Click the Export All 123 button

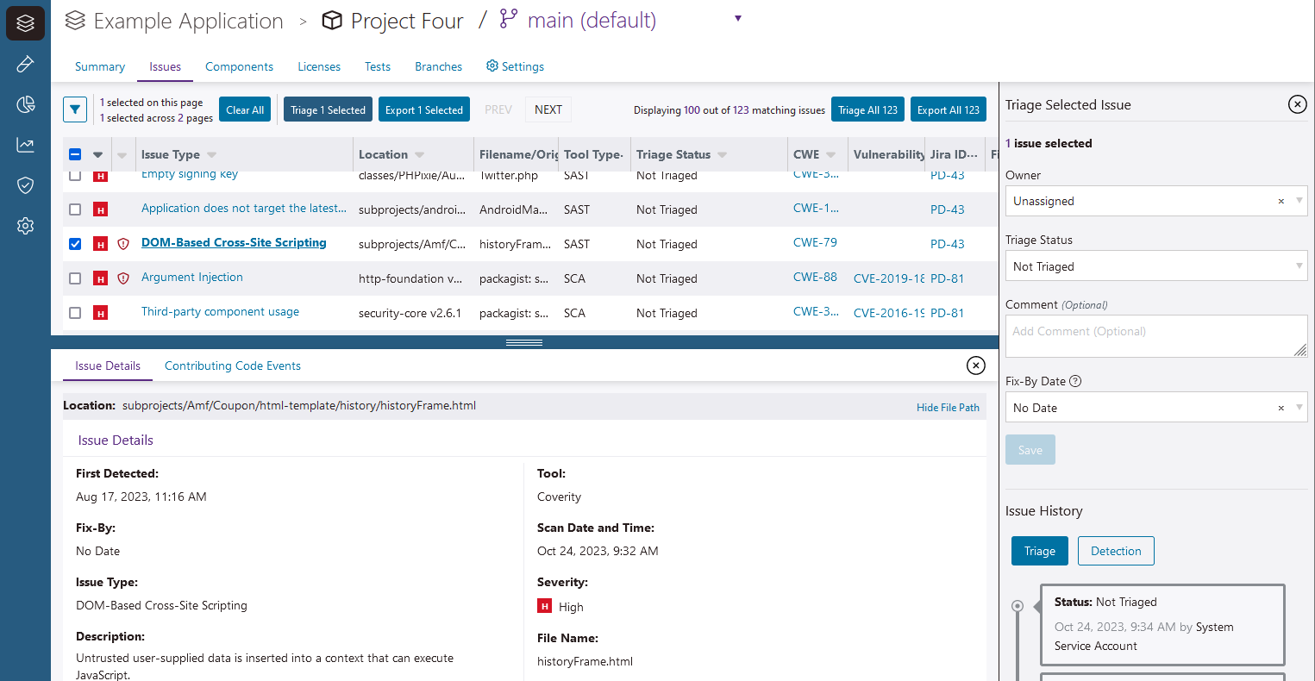point(948,109)
